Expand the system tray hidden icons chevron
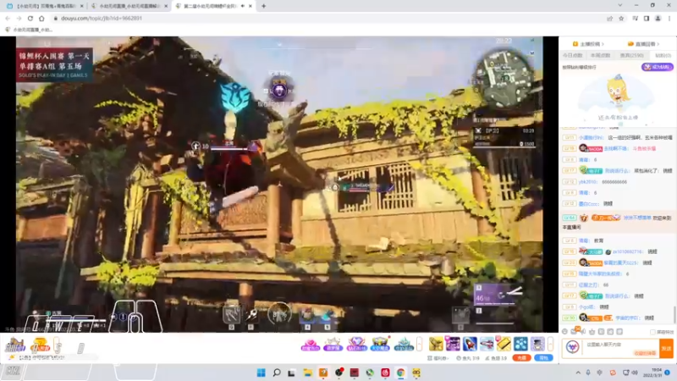Screen dimensions: 677x381 coord(578,373)
